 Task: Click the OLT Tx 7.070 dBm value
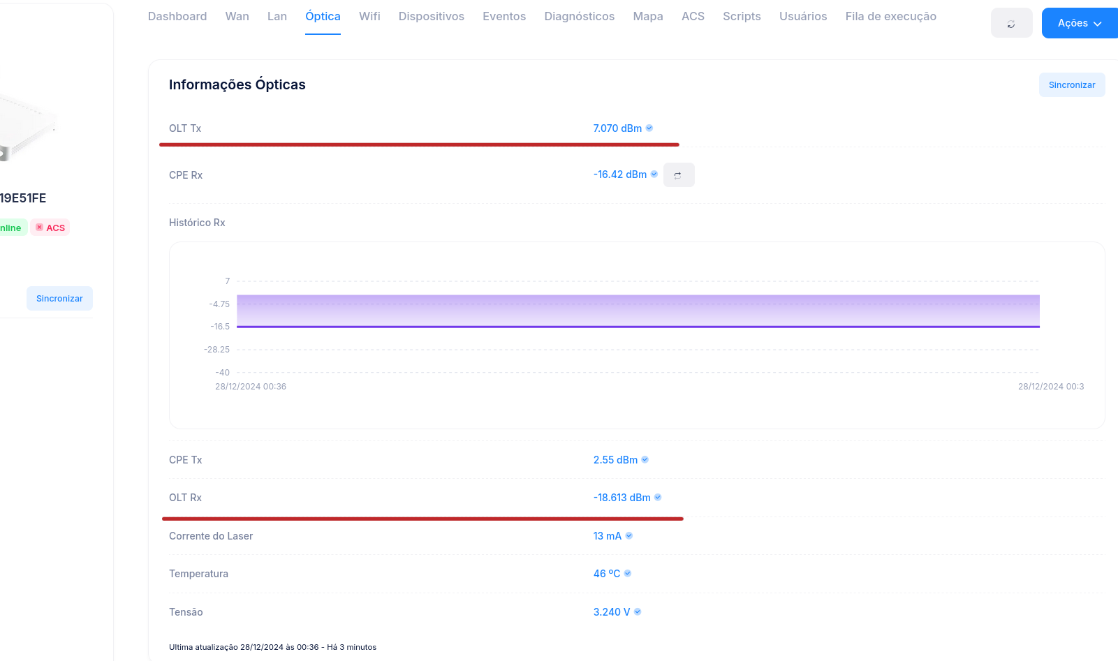click(x=617, y=128)
